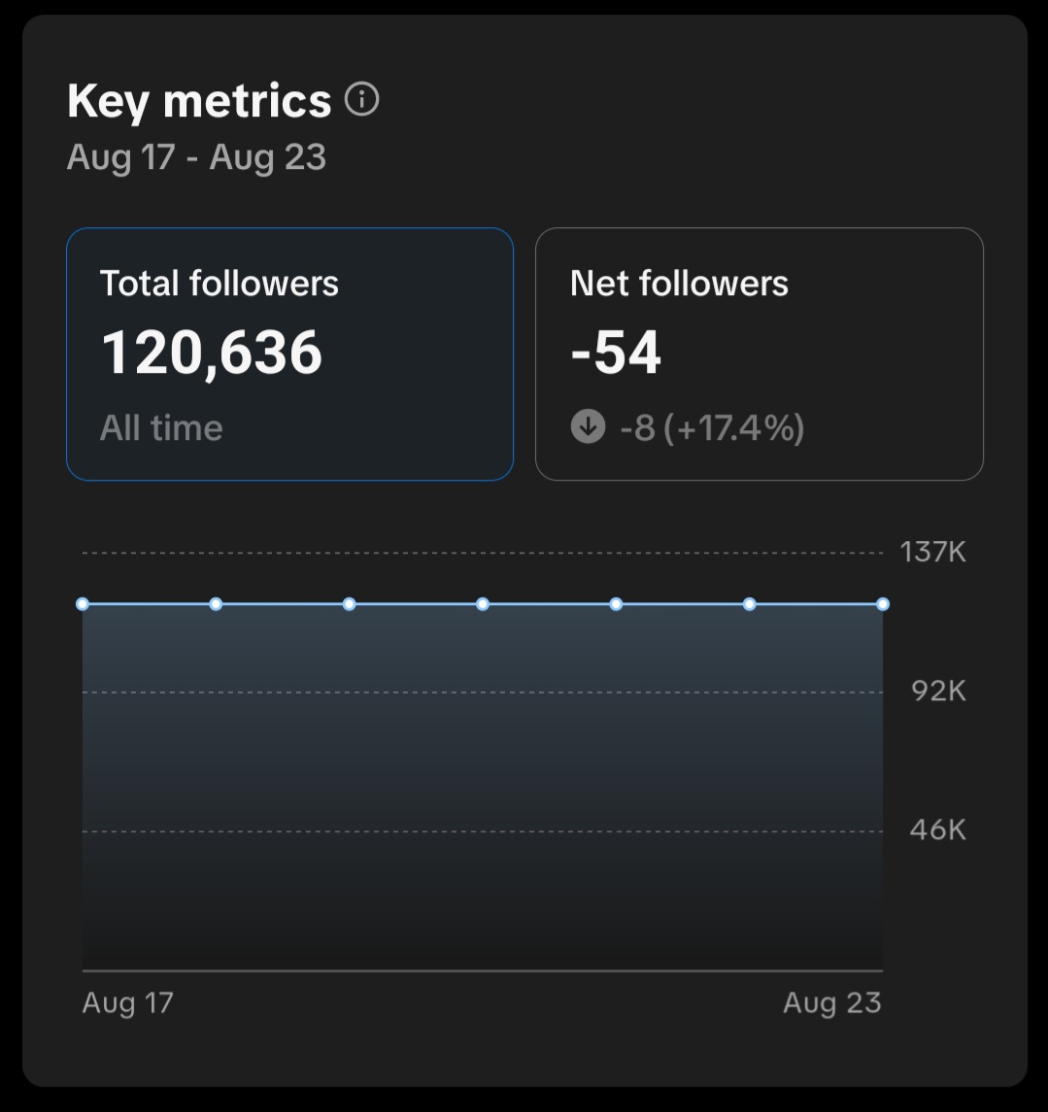The height and width of the screenshot is (1112, 1048).
Task: Click the Aug 17 - Aug 23 date range
Action: 196,157
